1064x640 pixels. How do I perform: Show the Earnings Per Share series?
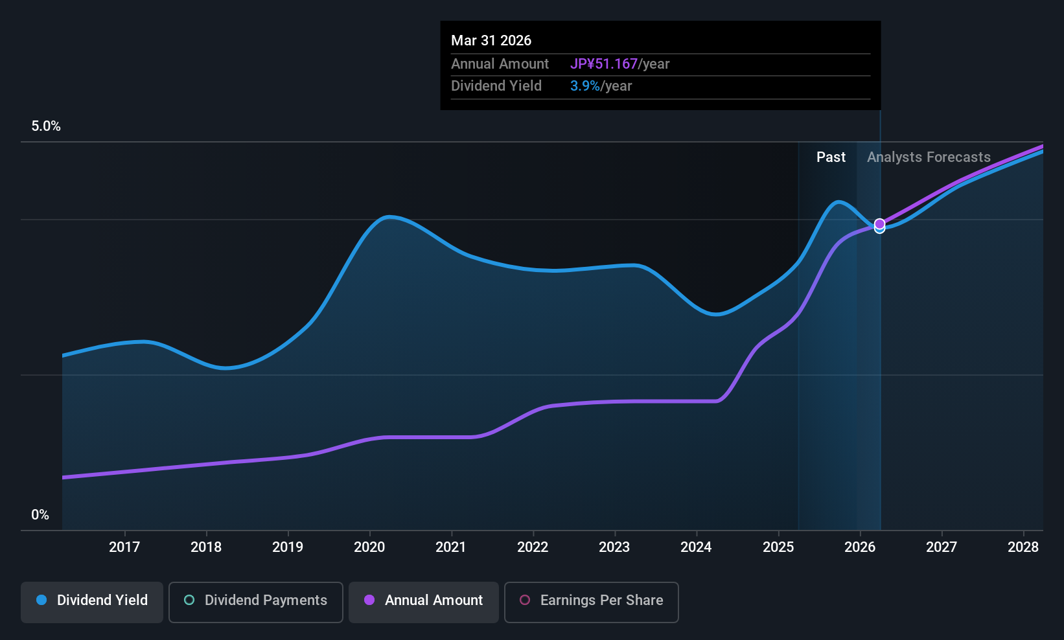click(591, 602)
